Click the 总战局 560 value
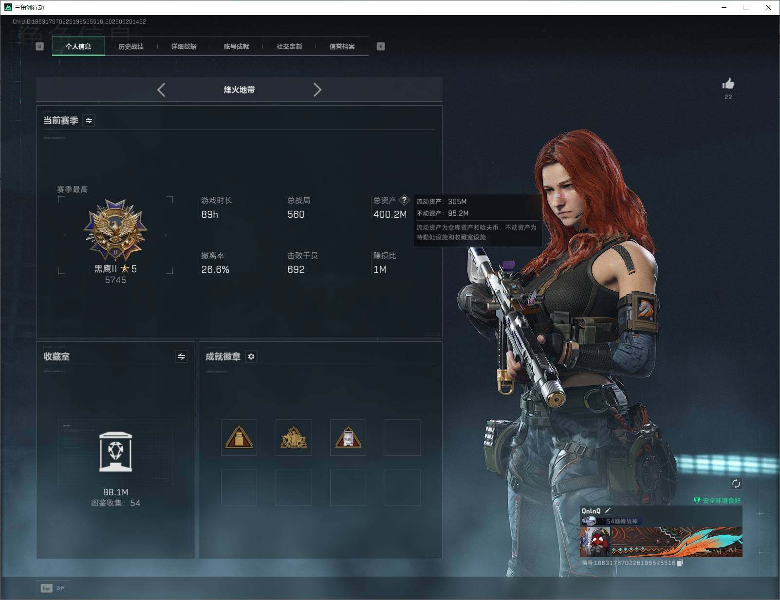Screen dimensions: 780x600 tap(296, 214)
